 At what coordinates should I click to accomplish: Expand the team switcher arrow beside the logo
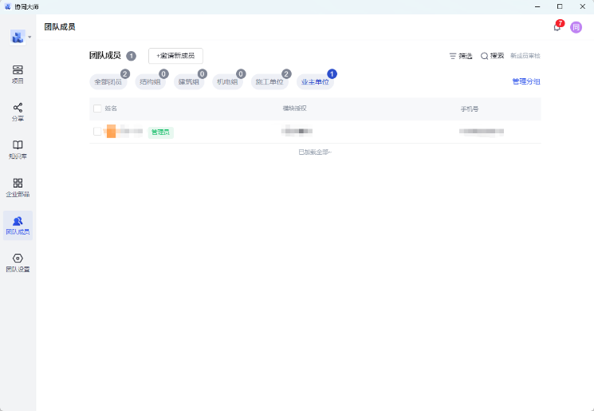click(30, 37)
